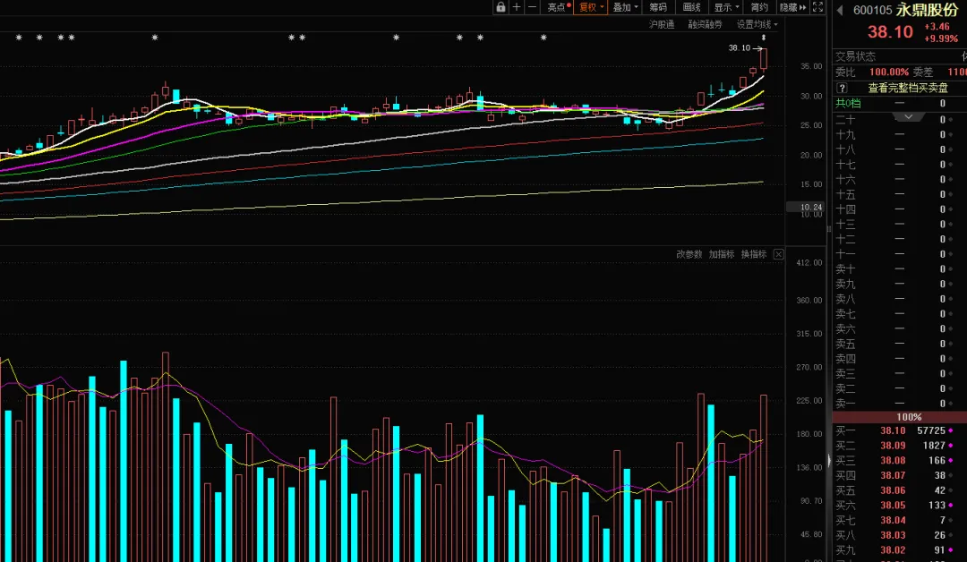Click back arrow beside stock code 600105
This screenshot has width=967, height=562.
coord(839,10)
